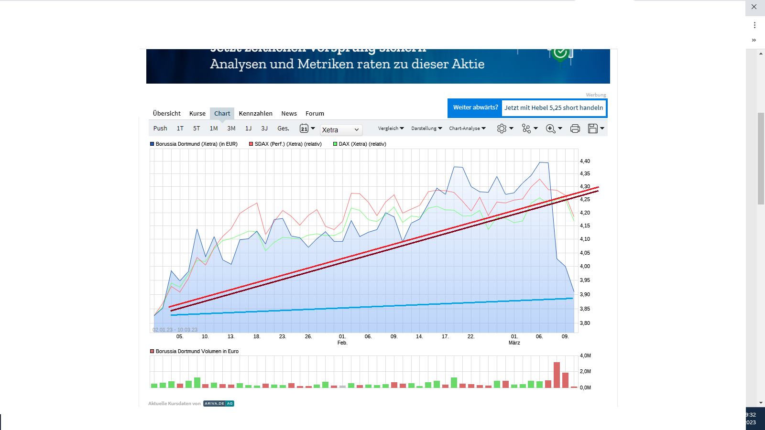This screenshot has height=430, width=765.
Task: Click Jetzt mit Hebel 5,25 short handeln
Action: [x=554, y=108]
